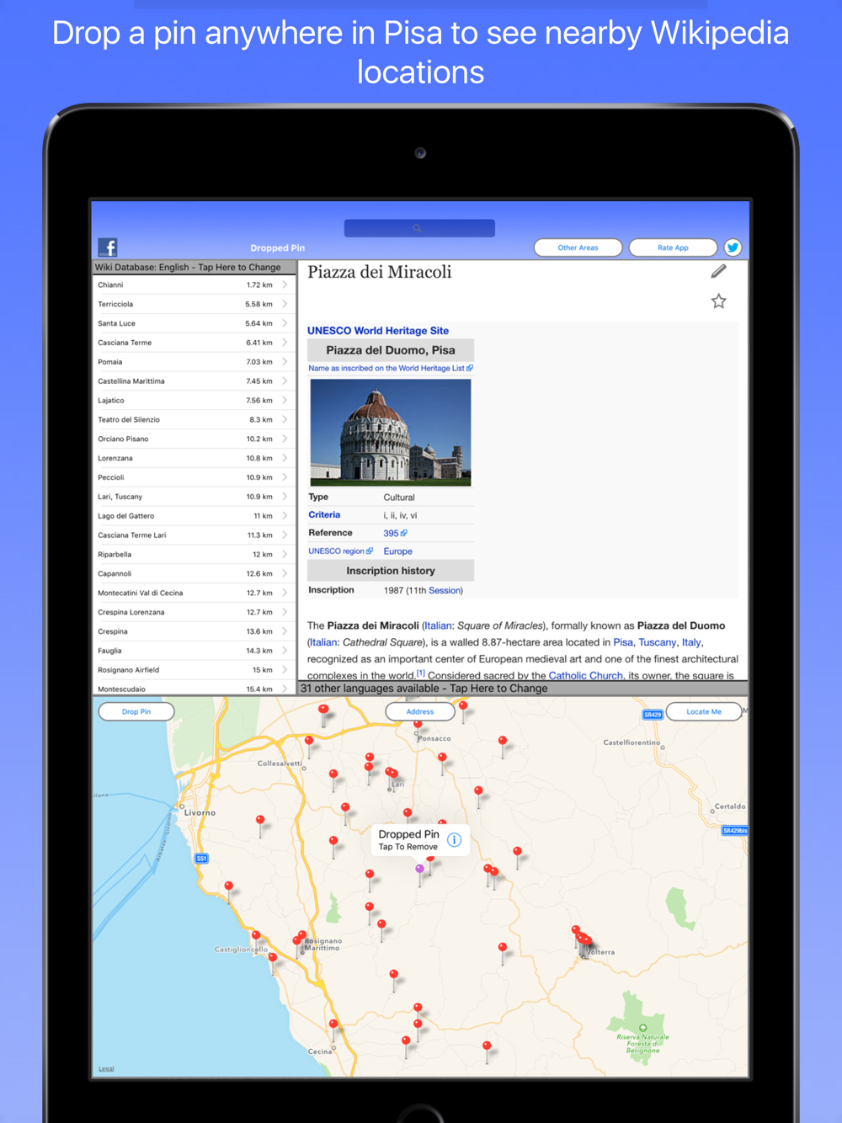Select Lago del Gattero list entry
842x1123 pixels.
194,516
